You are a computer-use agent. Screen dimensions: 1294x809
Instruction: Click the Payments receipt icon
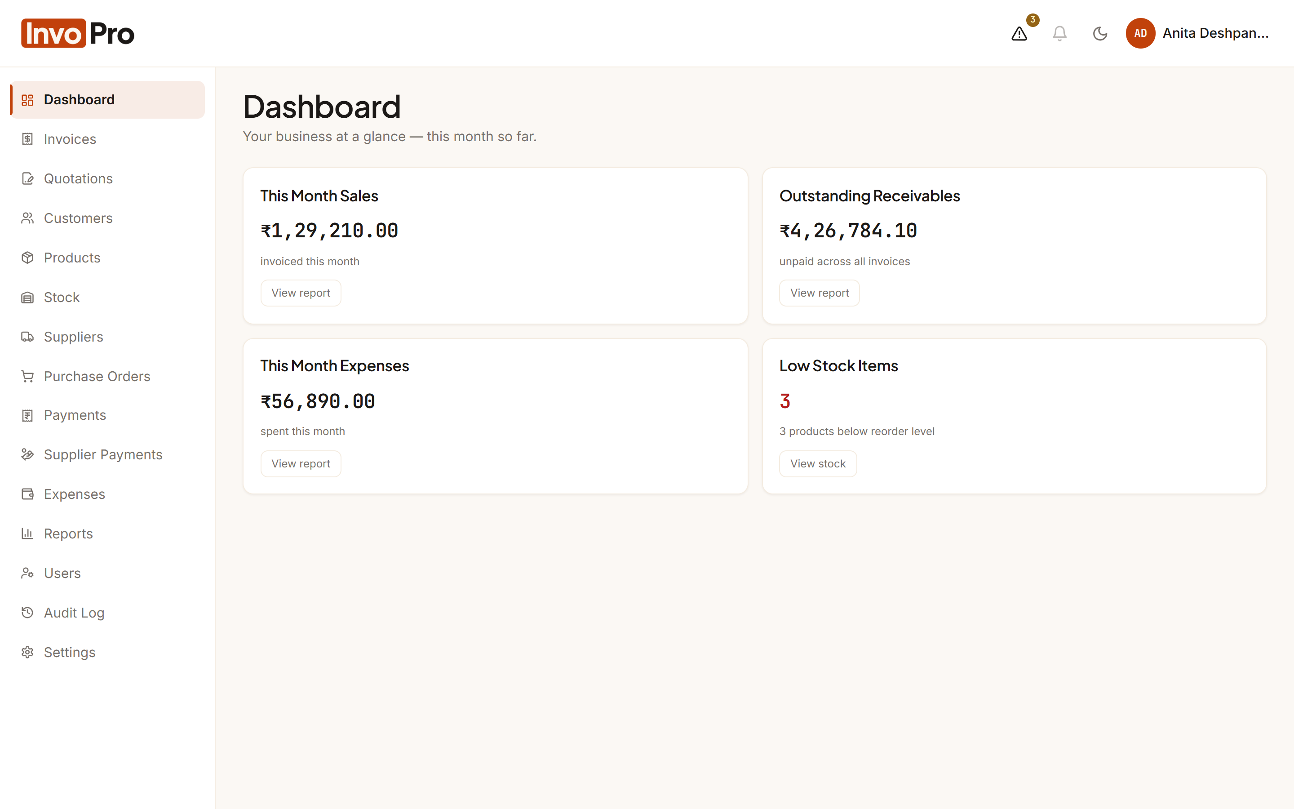click(x=27, y=416)
